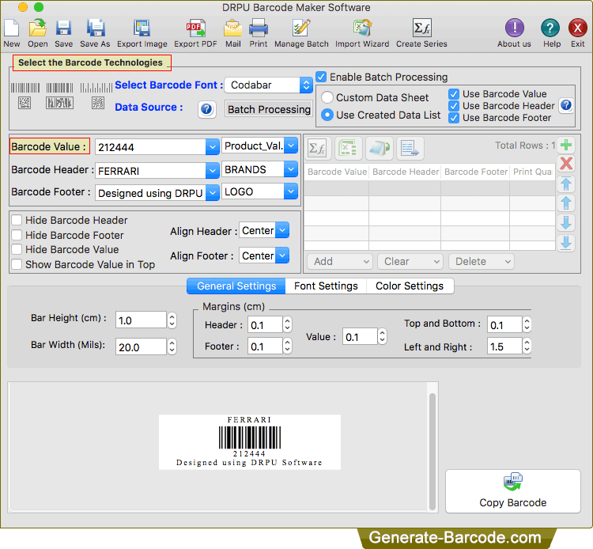Uncheck Use Barcode Footer checkbox
The image size is (593, 549).
(x=454, y=118)
